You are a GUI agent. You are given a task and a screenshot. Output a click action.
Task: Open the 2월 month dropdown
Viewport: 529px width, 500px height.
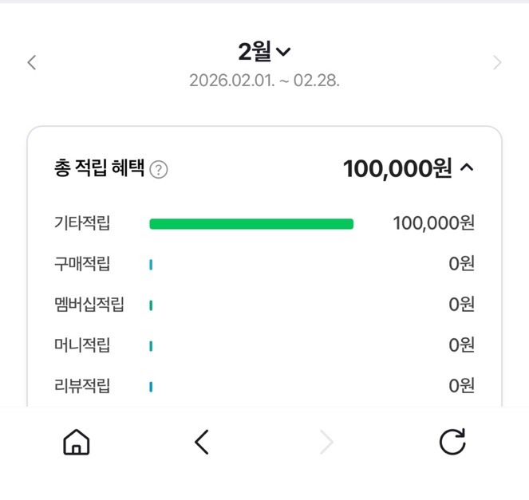coord(265,53)
